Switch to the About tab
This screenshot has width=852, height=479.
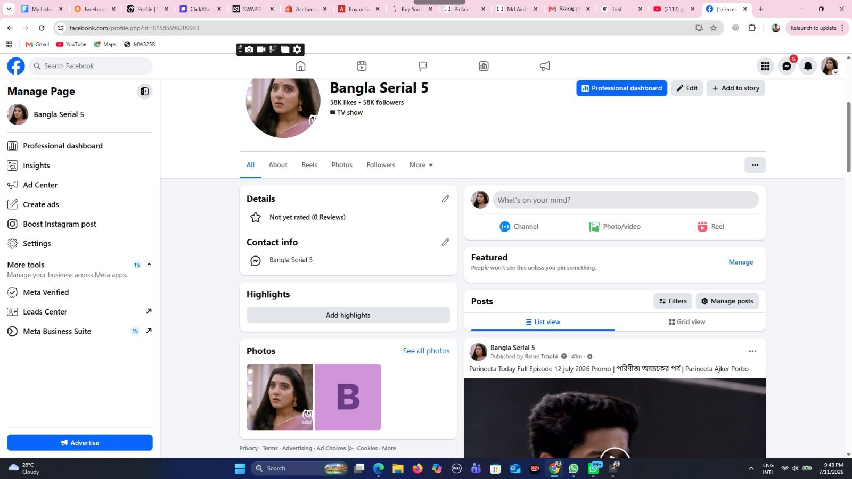tap(278, 165)
